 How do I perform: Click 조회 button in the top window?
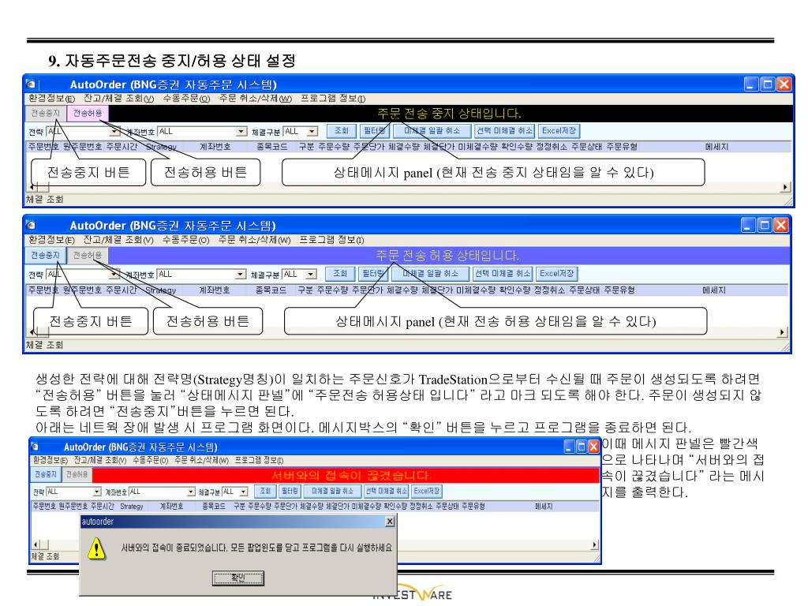341,131
